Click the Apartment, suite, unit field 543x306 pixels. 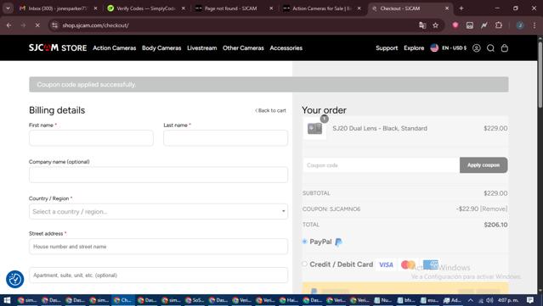click(x=158, y=275)
